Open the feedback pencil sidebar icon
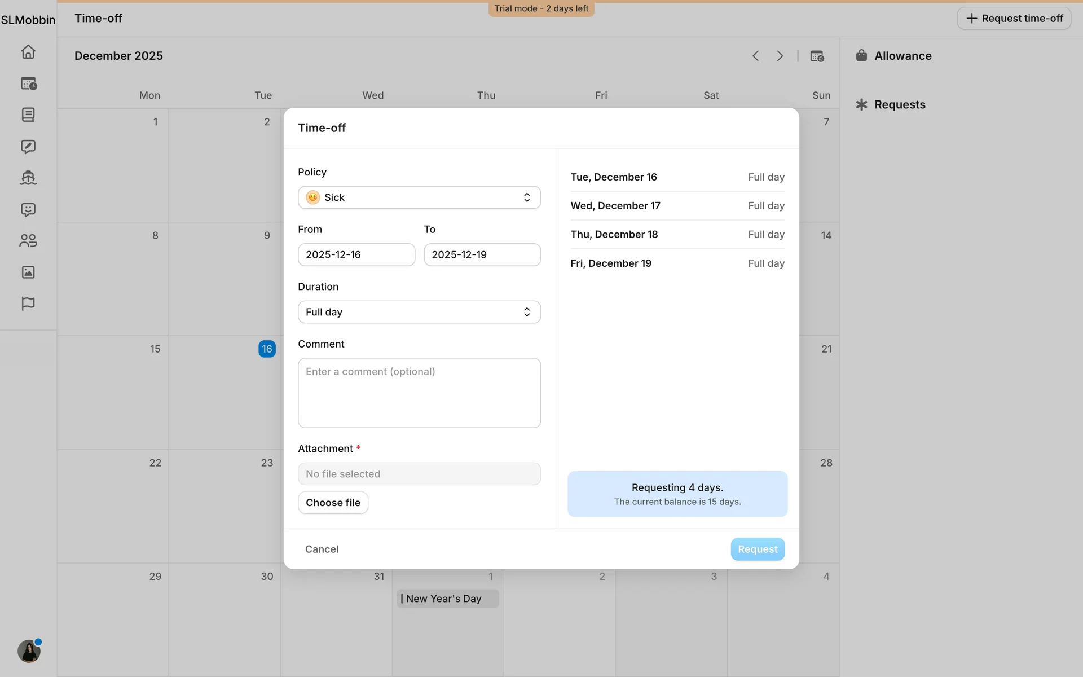 click(28, 147)
